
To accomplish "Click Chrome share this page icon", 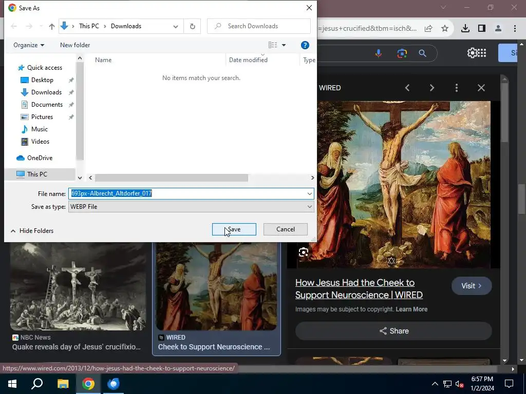I will coord(428,29).
